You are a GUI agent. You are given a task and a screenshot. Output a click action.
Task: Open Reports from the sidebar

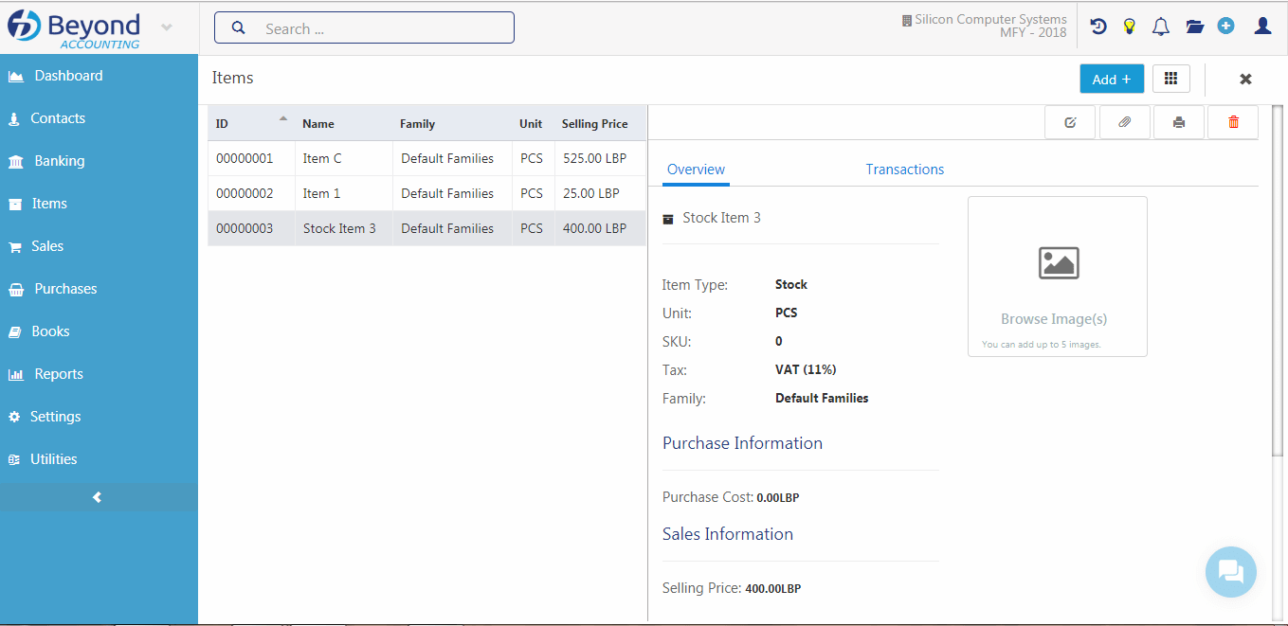pos(59,374)
